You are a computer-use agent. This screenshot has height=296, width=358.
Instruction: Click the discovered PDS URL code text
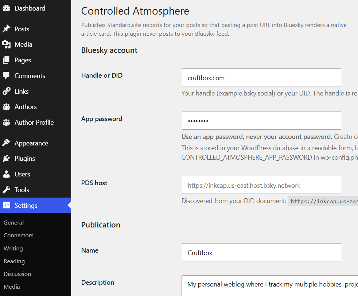coord(323,201)
